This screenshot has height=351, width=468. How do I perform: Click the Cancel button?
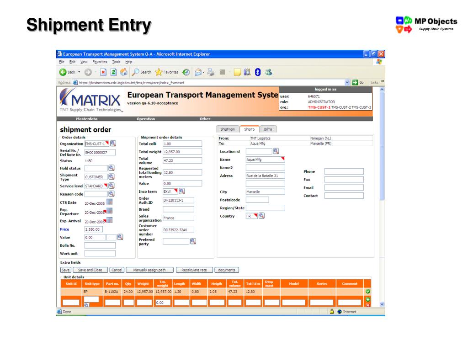click(x=117, y=270)
